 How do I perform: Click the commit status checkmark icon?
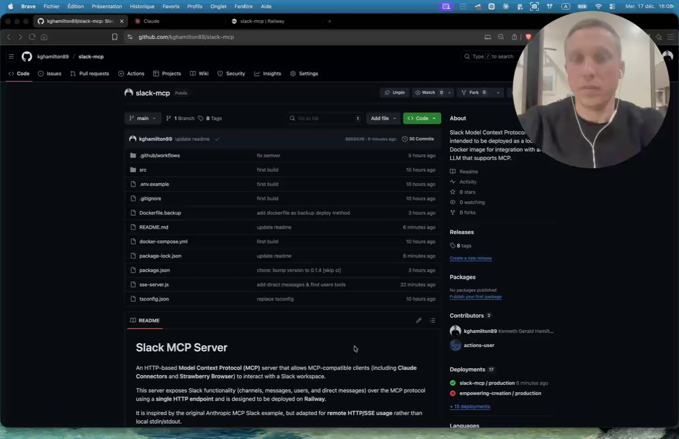click(218, 139)
